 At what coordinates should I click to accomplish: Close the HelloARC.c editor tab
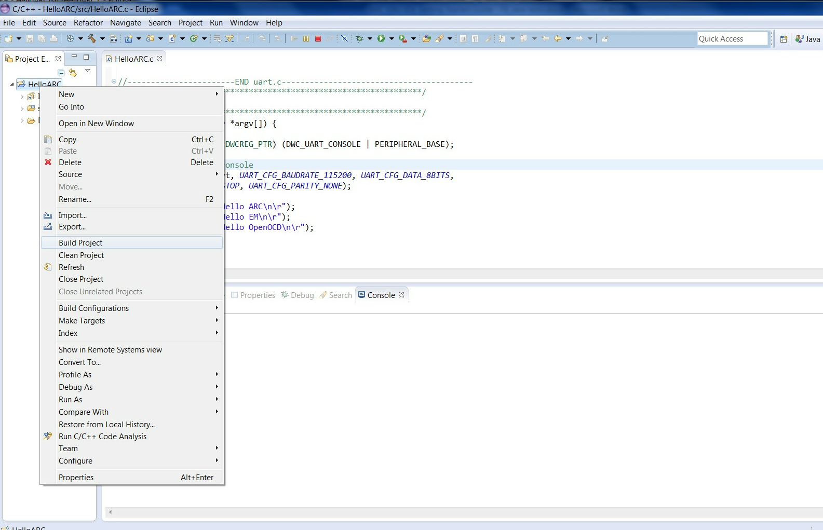159,59
